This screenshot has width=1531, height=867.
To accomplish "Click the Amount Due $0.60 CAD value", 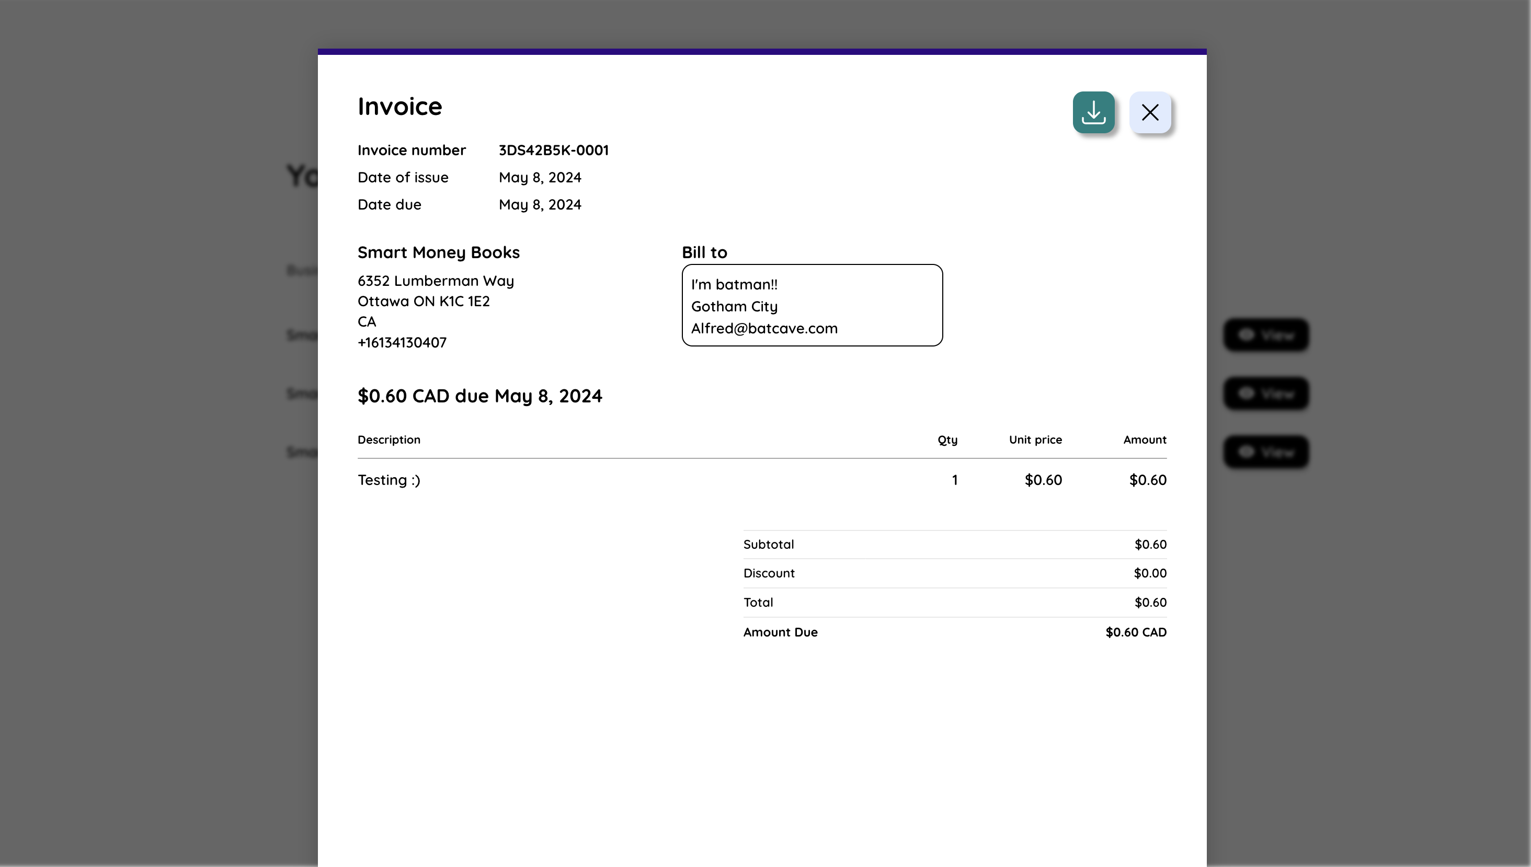I will 1136,632.
